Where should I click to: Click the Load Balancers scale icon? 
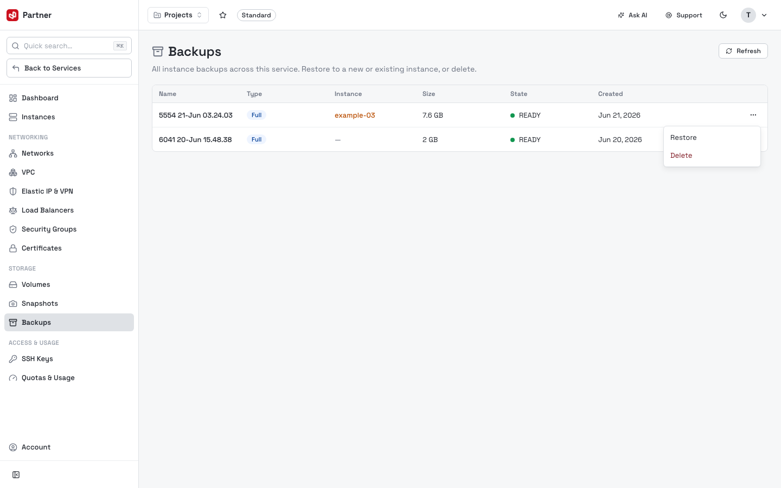point(13,210)
